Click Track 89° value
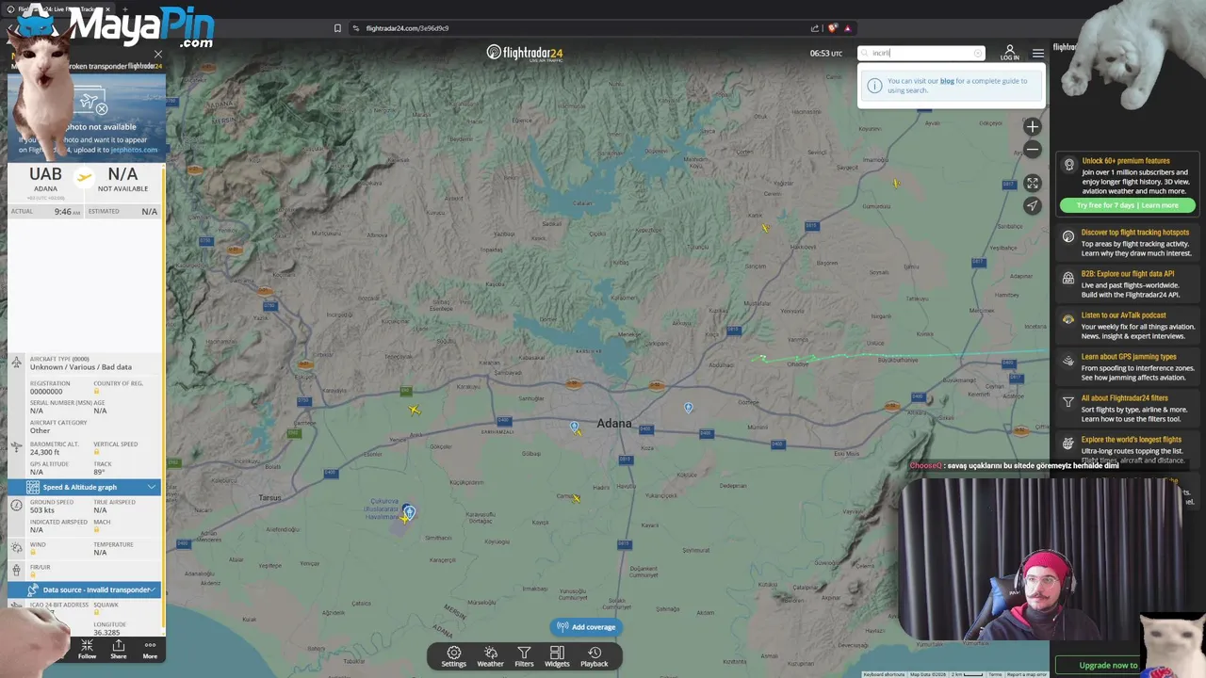 (x=100, y=472)
